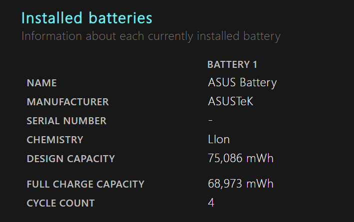This screenshot has height=222, width=354.
Task: Select the 75,086 mWh design capacity value
Action: click(x=241, y=158)
